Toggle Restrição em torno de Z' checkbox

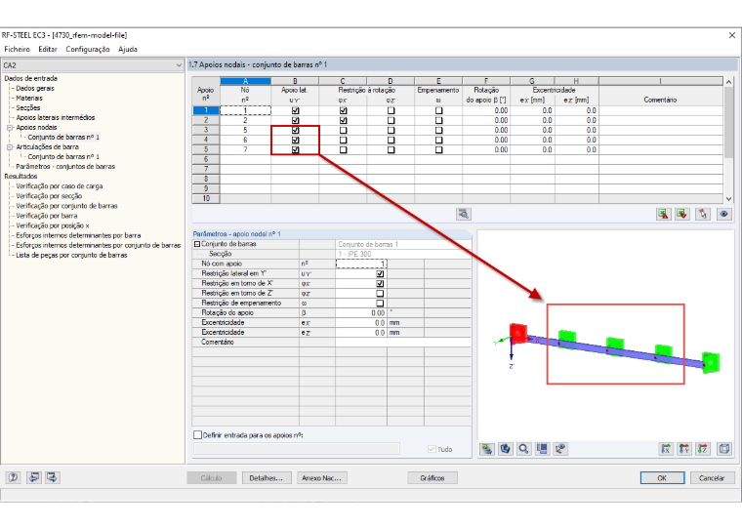[380, 294]
